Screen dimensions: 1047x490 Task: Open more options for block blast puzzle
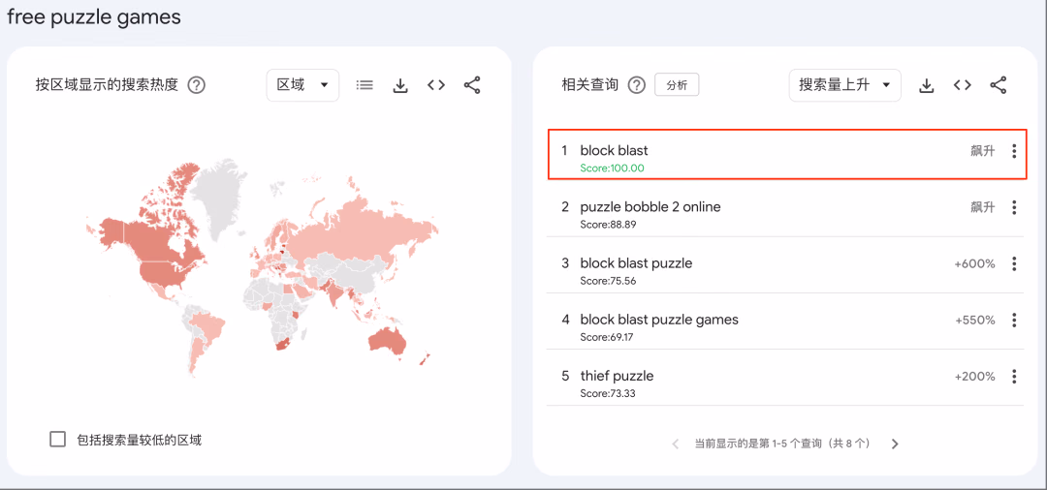click(1014, 264)
